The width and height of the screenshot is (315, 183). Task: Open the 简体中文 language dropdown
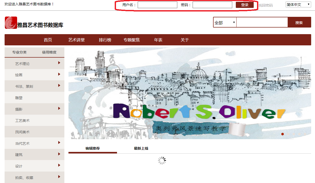[298, 5]
